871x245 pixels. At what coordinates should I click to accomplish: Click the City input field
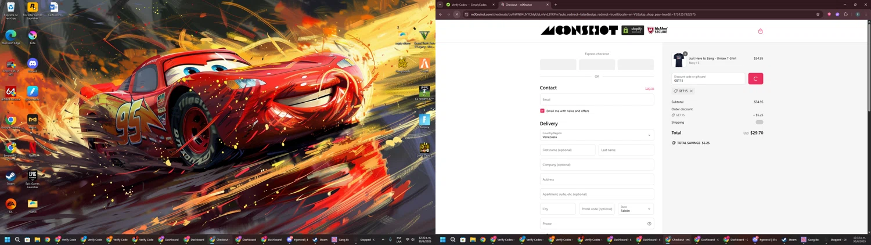pyautogui.click(x=558, y=209)
